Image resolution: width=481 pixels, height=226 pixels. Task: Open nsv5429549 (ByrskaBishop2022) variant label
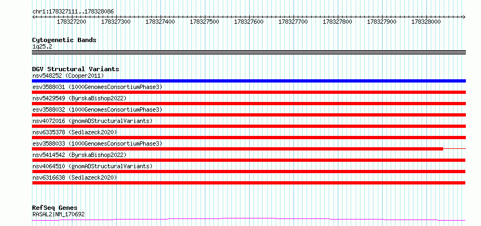[x=79, y=98]
